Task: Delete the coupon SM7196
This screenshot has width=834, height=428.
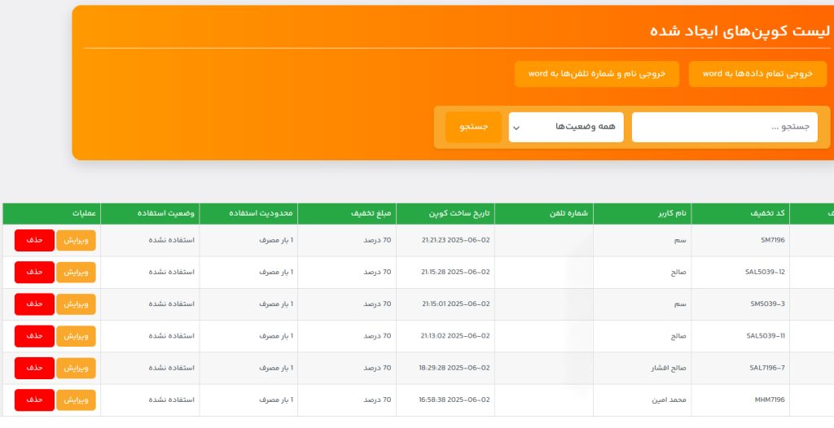Action: pos(34,240)
